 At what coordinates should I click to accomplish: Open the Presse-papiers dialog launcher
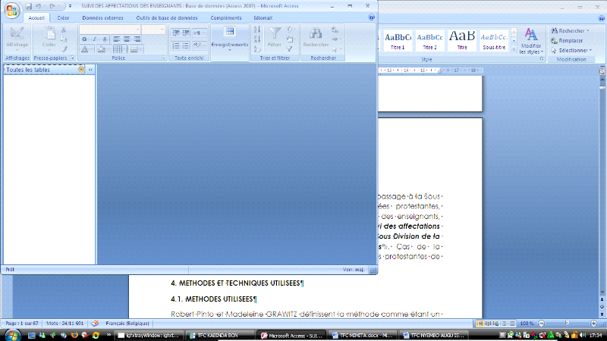[72, 58]
